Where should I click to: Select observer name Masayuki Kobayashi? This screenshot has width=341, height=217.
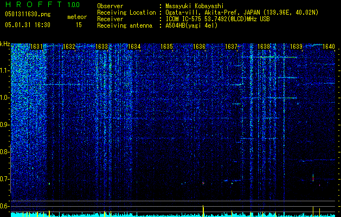click(195, 6)
